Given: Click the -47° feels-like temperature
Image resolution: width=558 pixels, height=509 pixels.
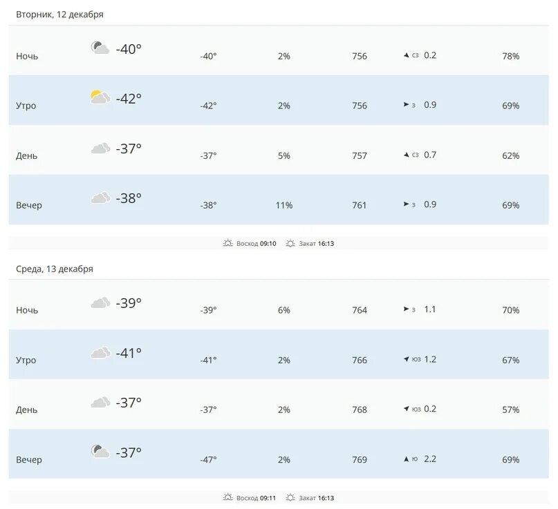Looking at the screenshot, I should coord(208,459).
